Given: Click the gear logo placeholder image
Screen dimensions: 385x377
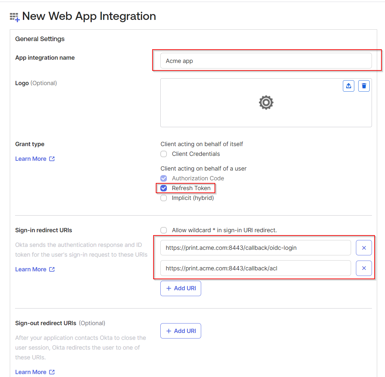Looking at the screenshot, I should click(x=266, y=103).
